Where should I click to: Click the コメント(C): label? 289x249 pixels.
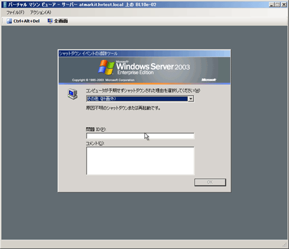[95, 144]
